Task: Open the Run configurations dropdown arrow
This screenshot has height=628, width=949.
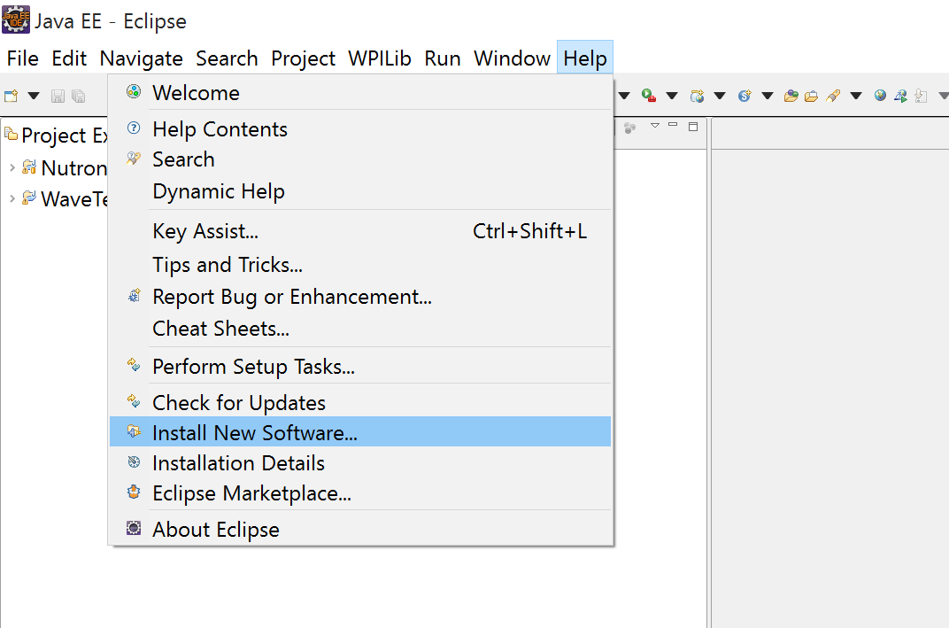Action: coord(671,95)
